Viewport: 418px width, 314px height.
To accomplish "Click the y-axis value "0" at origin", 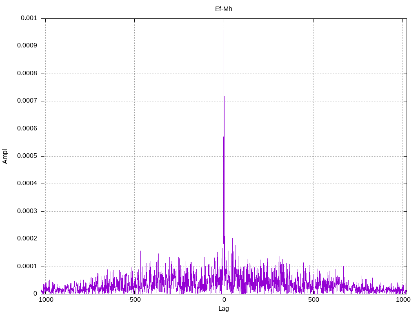I will tap(35, 294).
